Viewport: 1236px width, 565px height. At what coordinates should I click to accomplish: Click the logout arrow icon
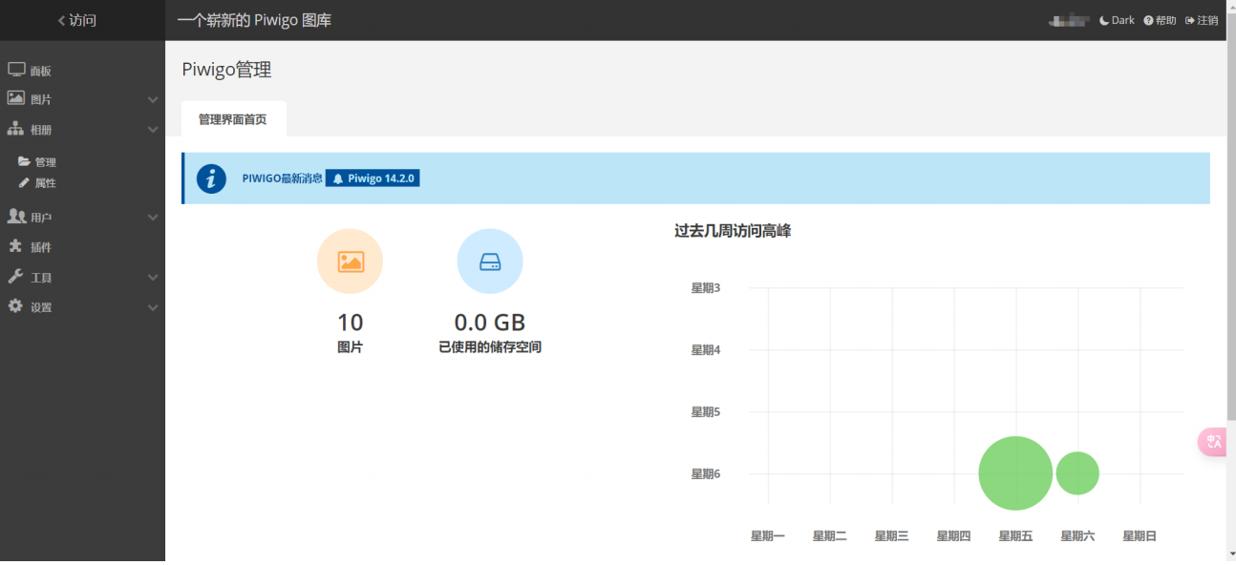pyautogui.click(x=1190, y=20)
